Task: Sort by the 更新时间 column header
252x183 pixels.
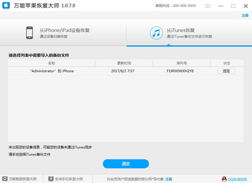Action: coord(124,63)
